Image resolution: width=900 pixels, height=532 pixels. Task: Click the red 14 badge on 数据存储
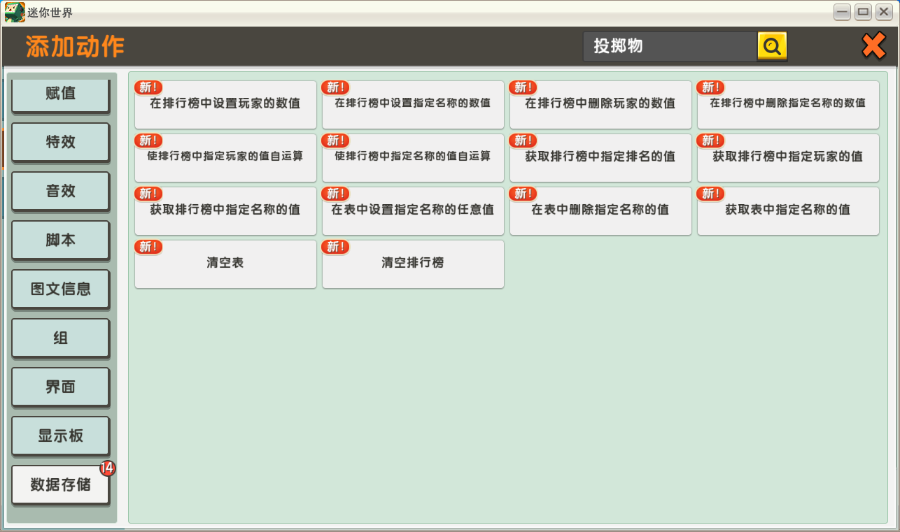tap(107, 468)
